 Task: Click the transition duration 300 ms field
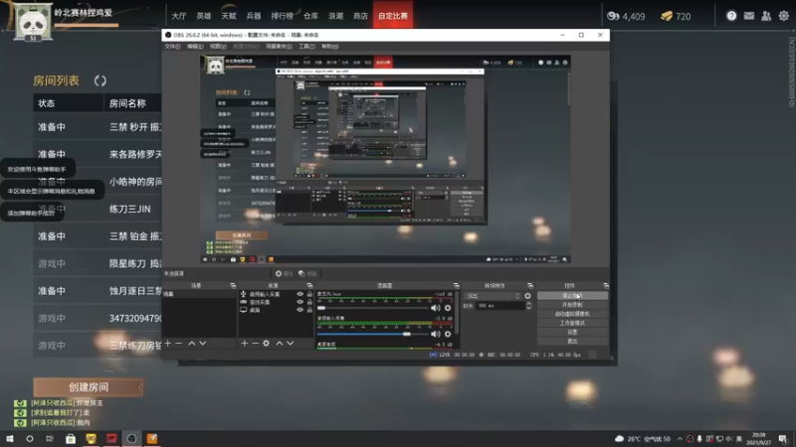[499, 306]
